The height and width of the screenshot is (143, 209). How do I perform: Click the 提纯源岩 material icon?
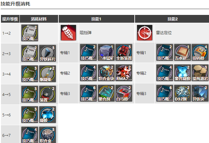[x=200, y=73]
